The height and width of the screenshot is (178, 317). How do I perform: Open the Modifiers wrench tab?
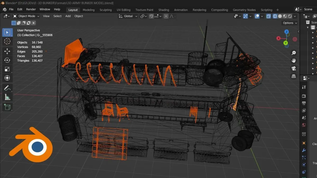pos(304,150)
